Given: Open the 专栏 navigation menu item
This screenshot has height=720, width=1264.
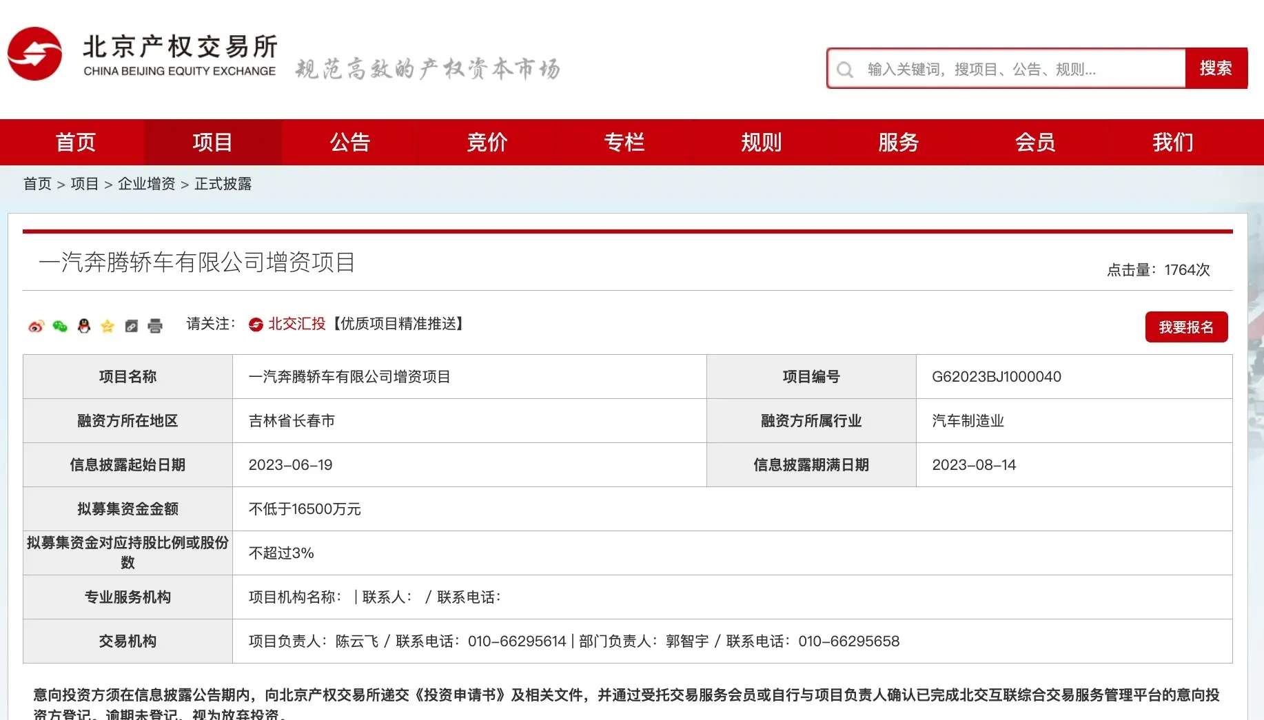Looking at the screenshot, I should (624, 142).
